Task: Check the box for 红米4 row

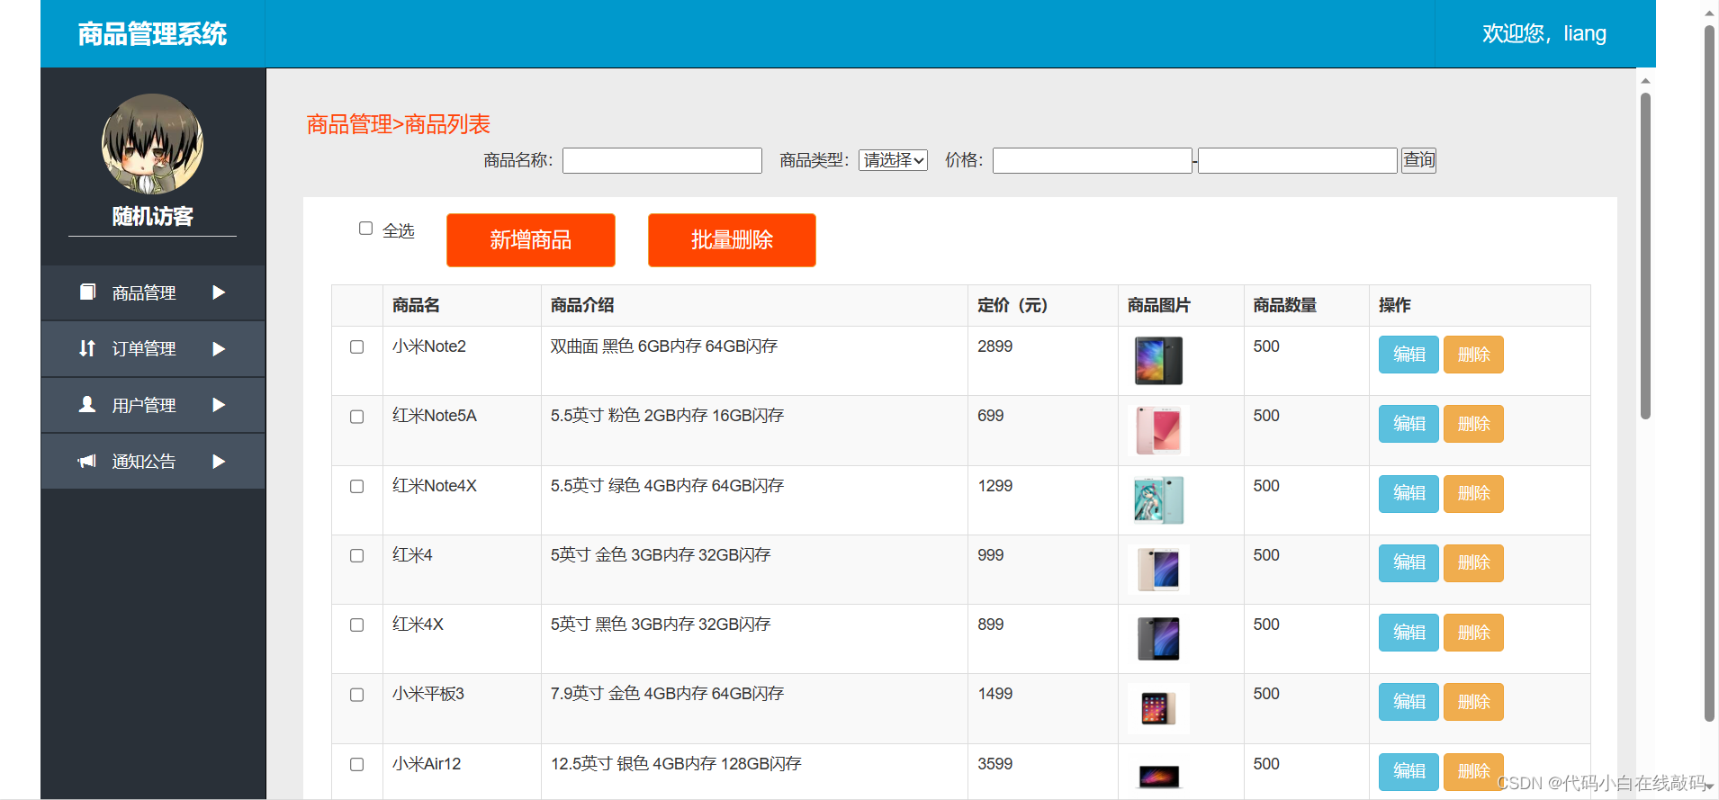Action: (357, 555)
